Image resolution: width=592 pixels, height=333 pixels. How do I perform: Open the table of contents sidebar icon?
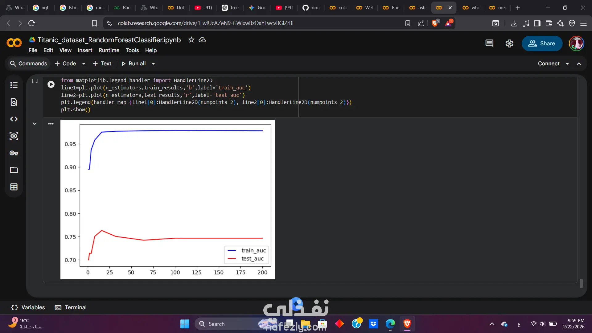[x=14, y=85]
